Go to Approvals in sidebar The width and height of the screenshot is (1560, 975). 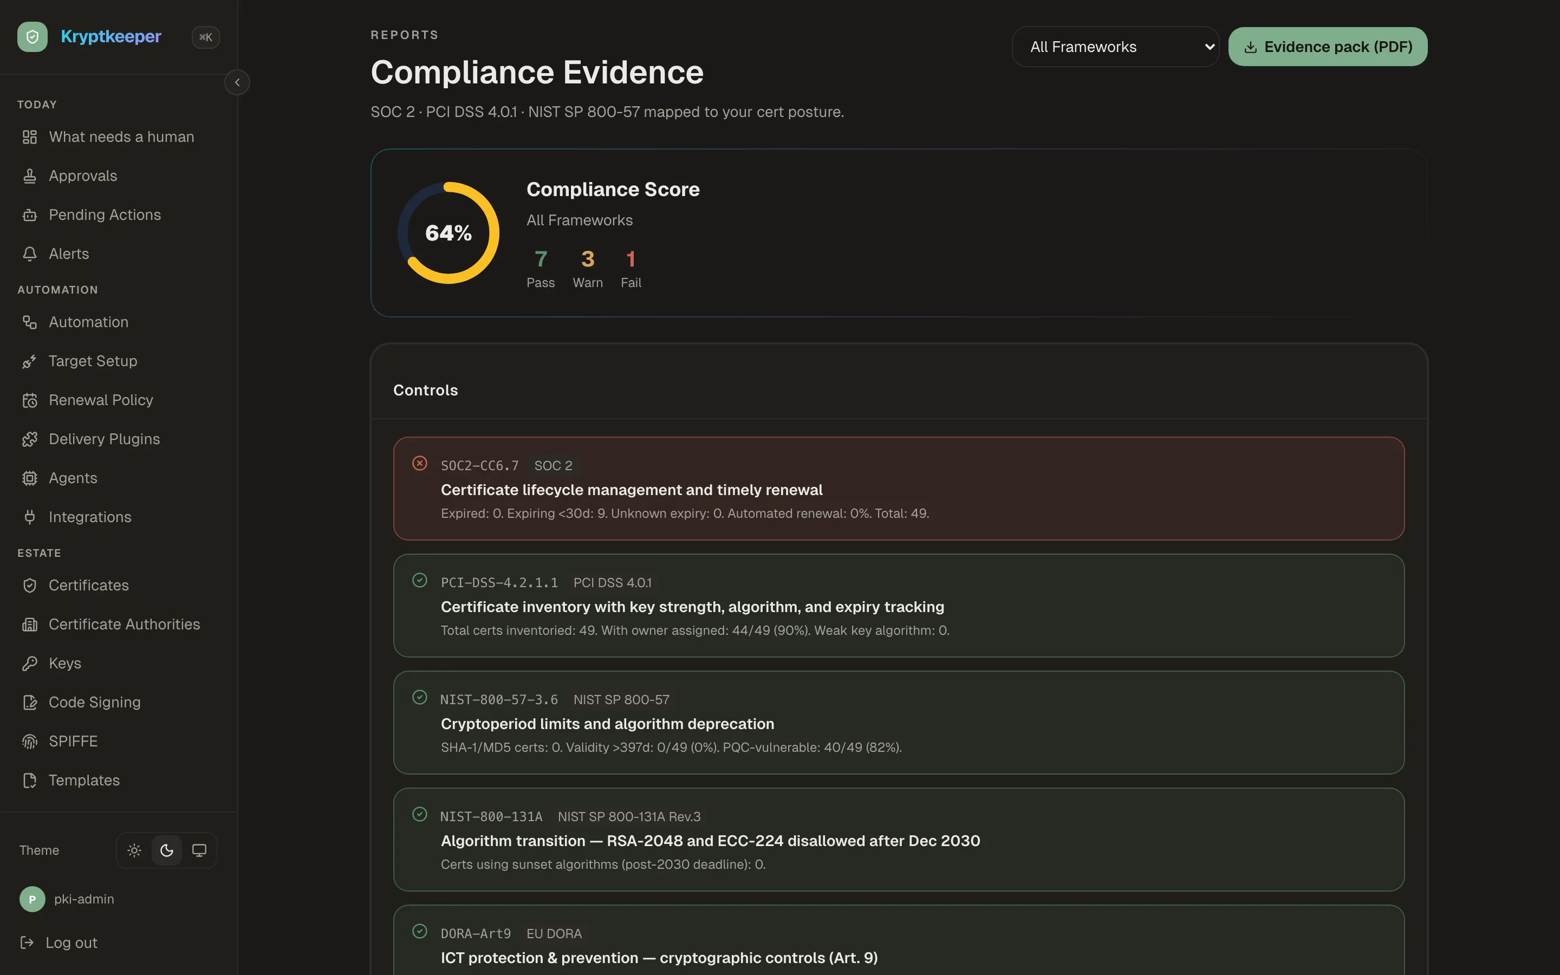[x=119, y=176]
